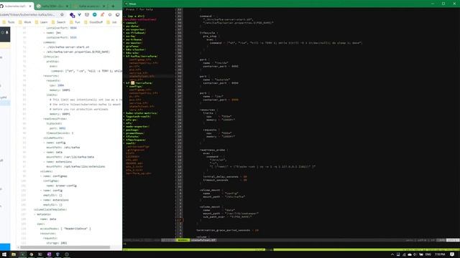Image resolution: width=460 pixels, height=258 pixels.
Task: Collapse the configs/ subdirectory in tree
Action: tap(135, 86)
